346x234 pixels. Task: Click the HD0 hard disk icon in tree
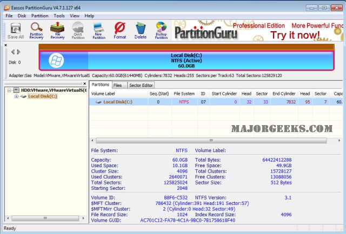coord(16,90)
